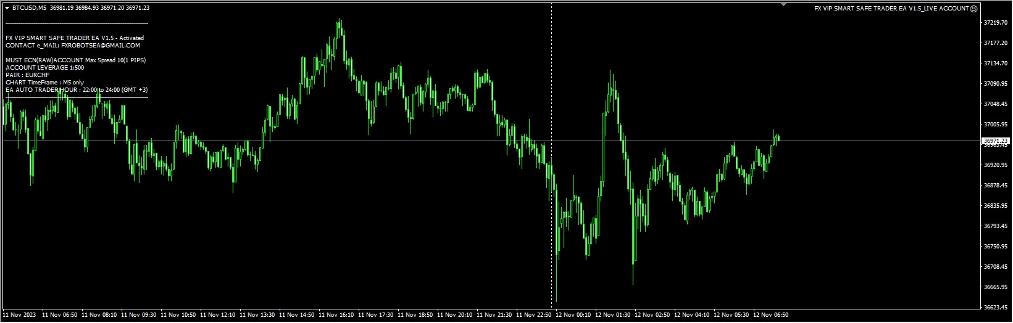Click the '11 Nov 12:10' time axis label
This screenshot has width=1013, height=323.
pyautogui.click(x=218, y=315)
